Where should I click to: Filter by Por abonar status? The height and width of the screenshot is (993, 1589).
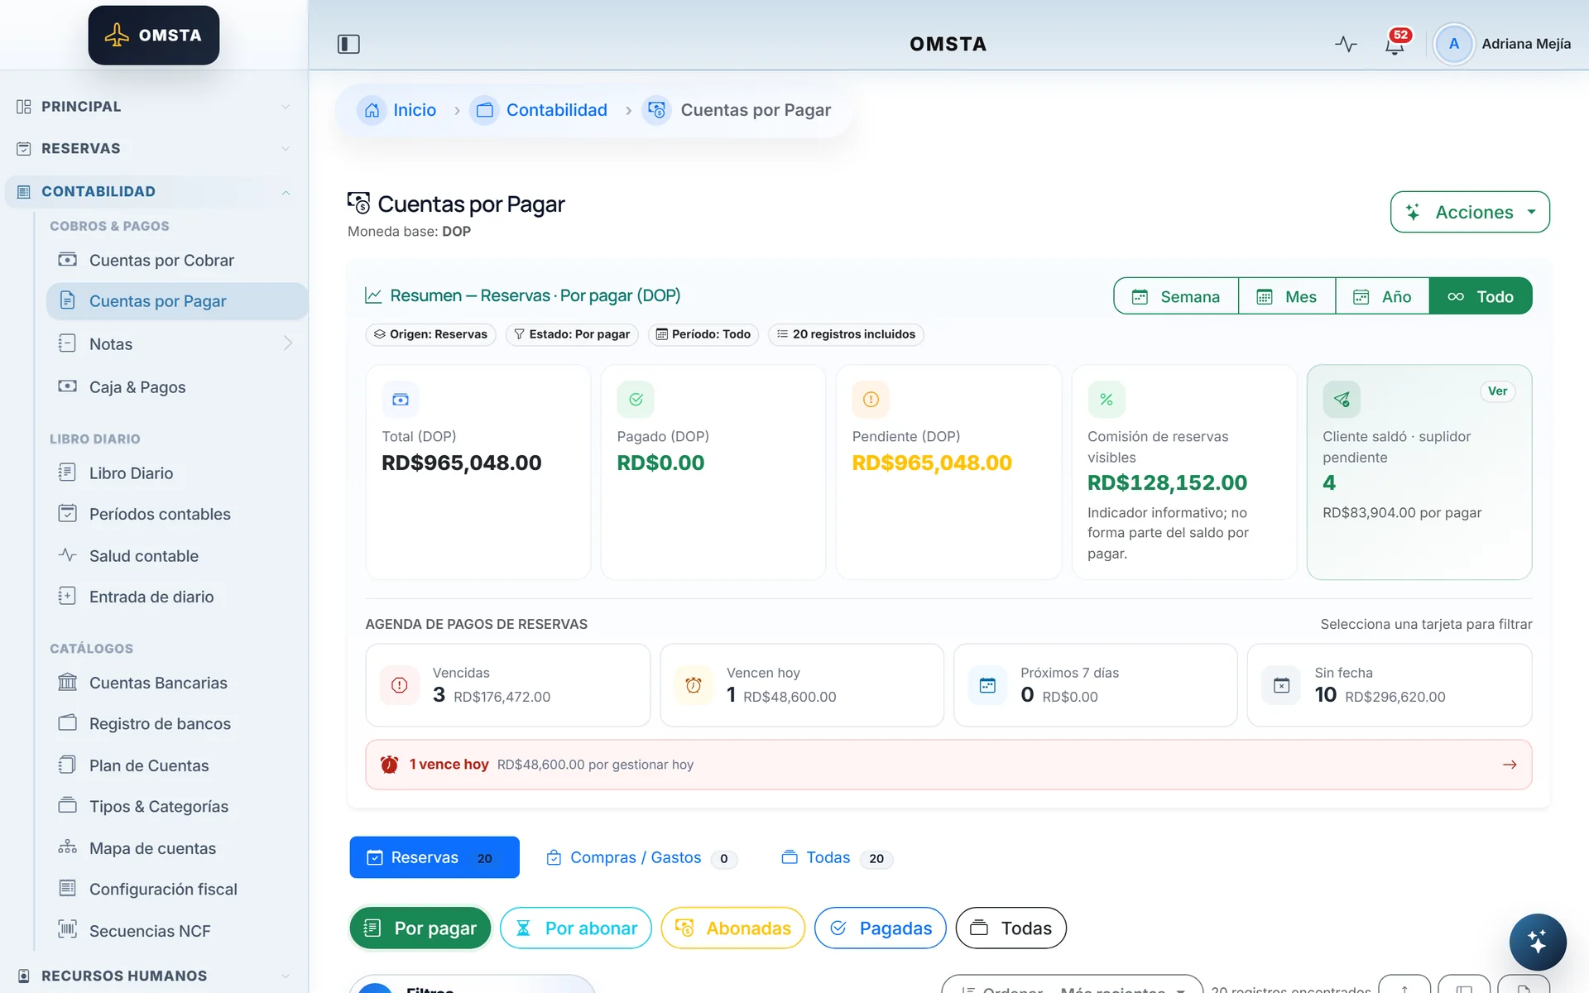[x=576, y=928]
